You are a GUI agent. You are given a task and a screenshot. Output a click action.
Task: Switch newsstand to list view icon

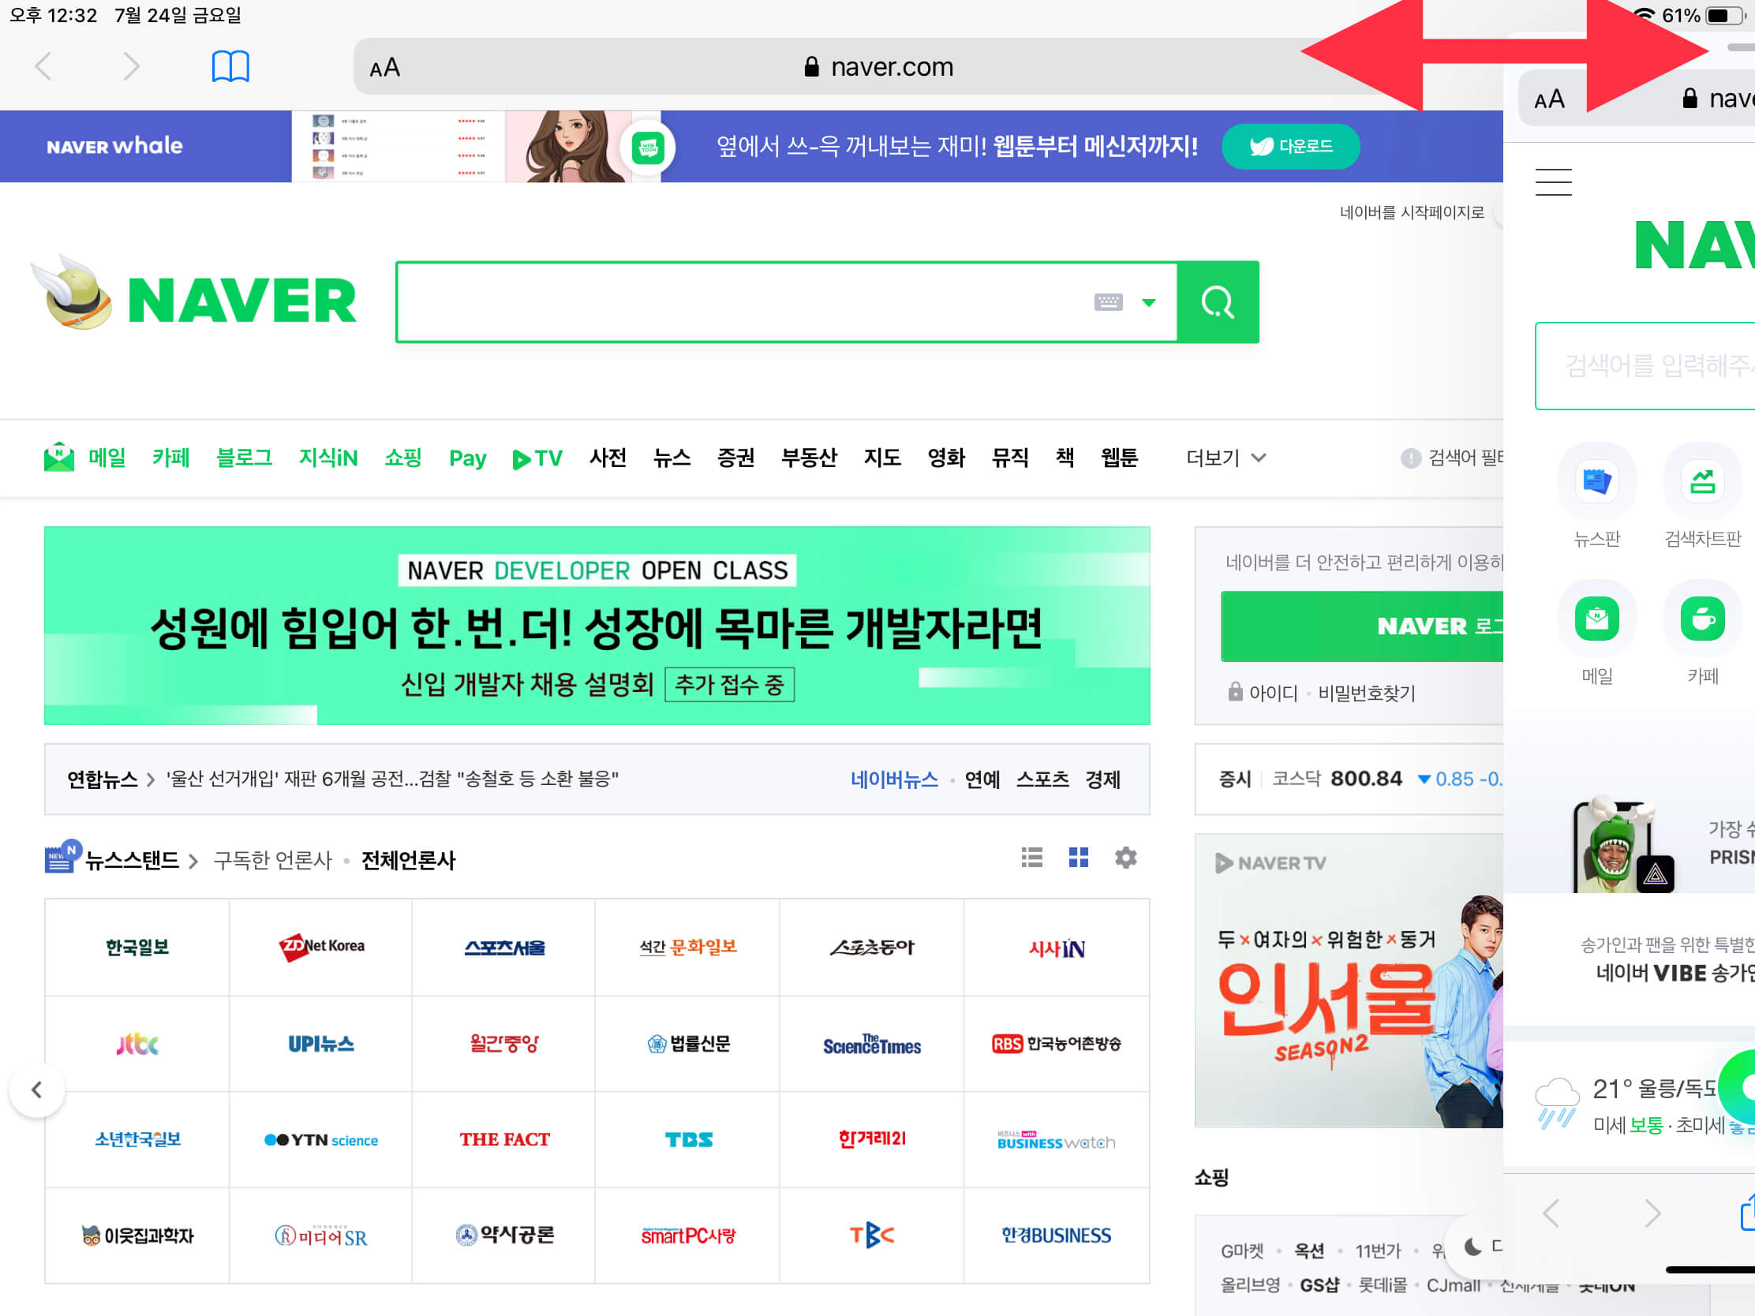click(x=1031, y=858)
